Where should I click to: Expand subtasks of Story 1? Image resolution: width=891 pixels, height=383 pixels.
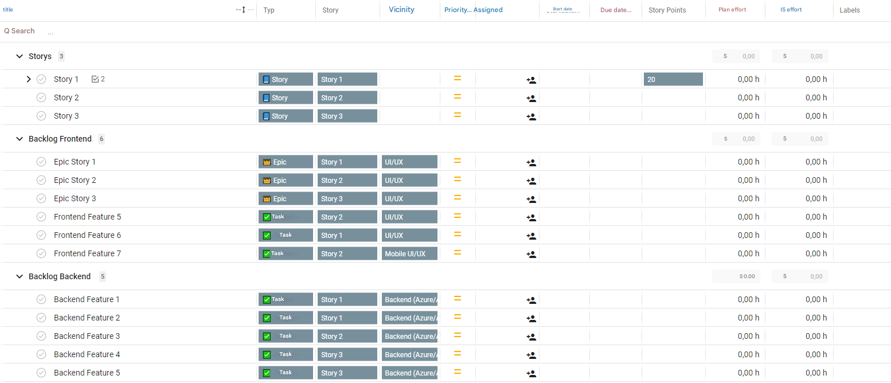click(29, 79)
